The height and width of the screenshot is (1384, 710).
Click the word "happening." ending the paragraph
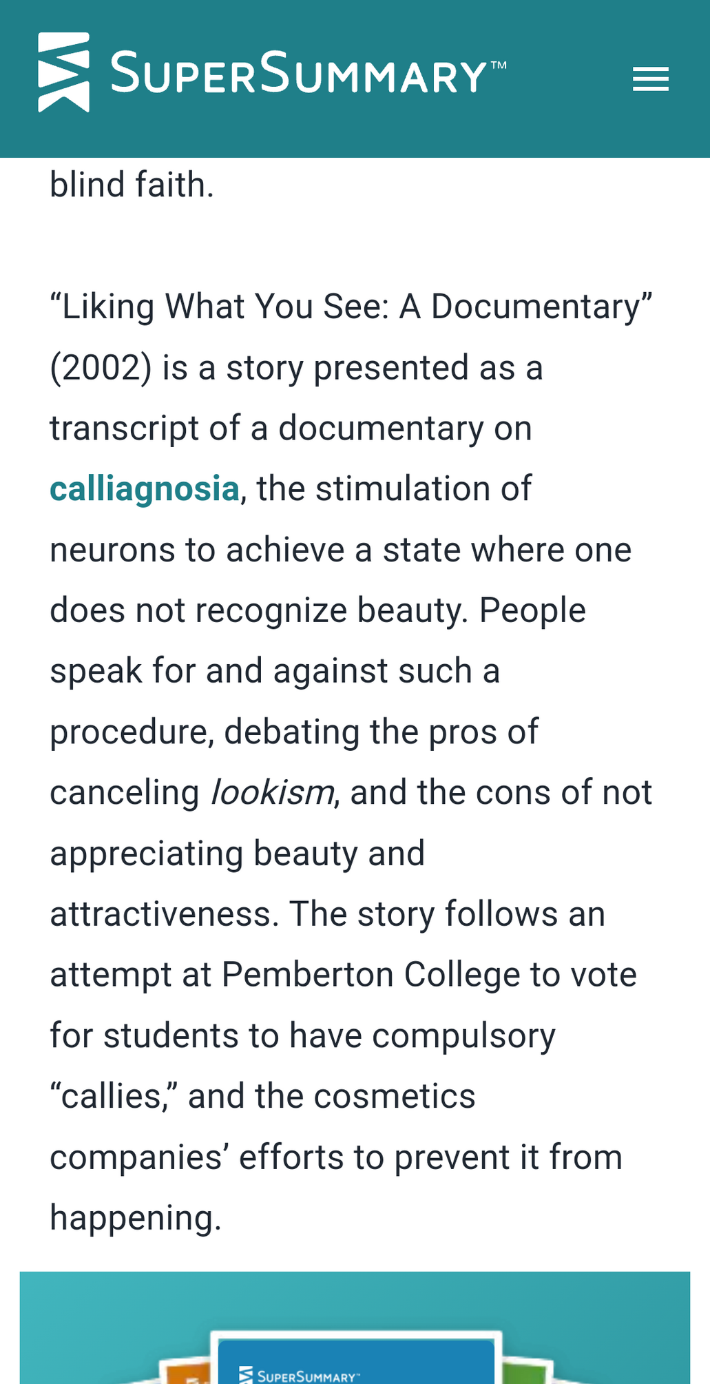point(136,1219)
